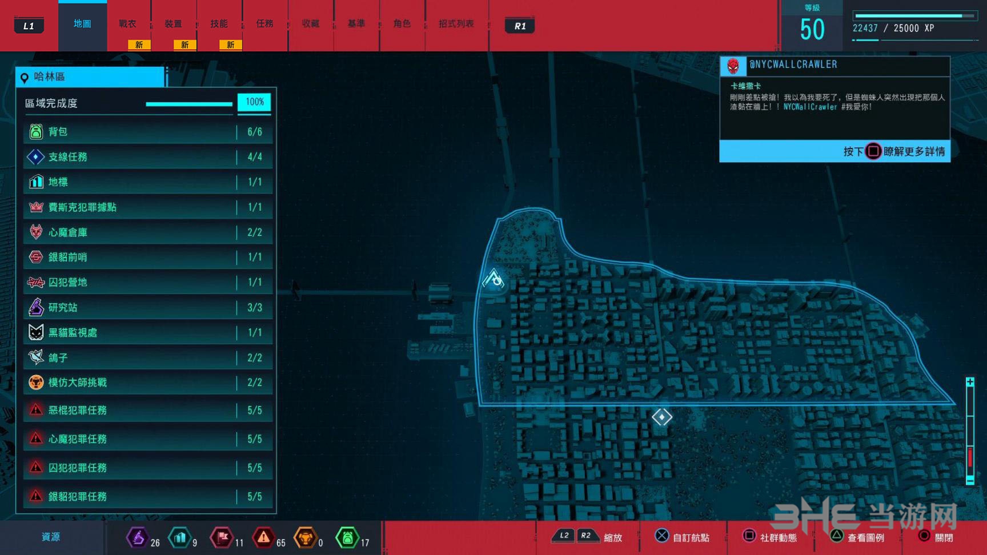Click the warning icon for 惡棍犯罪任務

[x=36, y=410]
